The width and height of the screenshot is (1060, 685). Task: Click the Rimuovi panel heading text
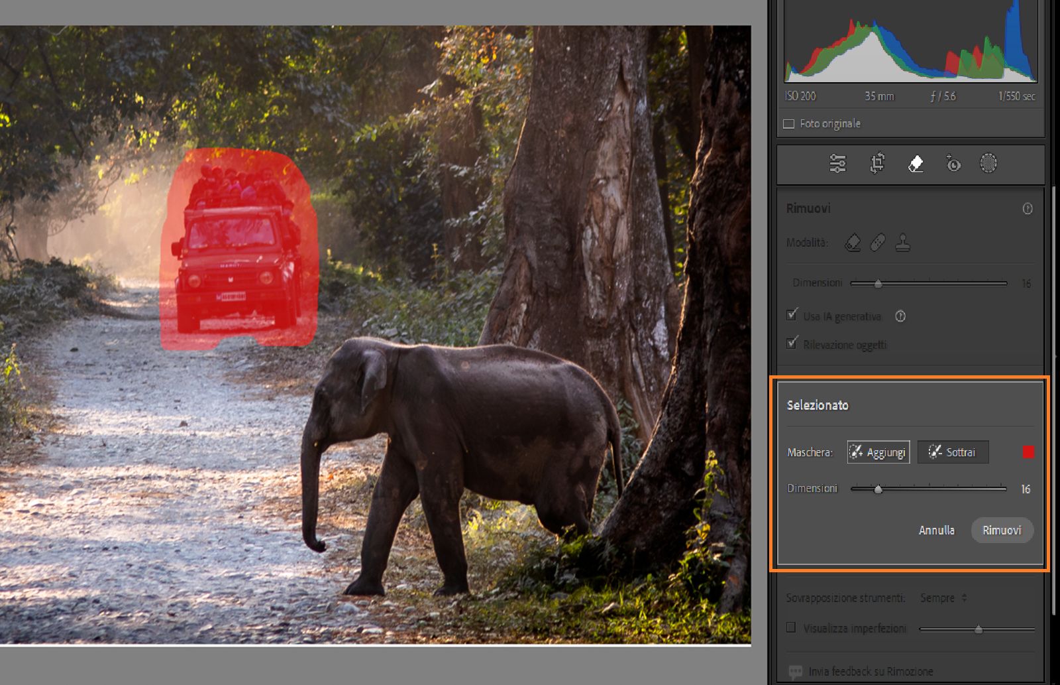coord(808,208)
